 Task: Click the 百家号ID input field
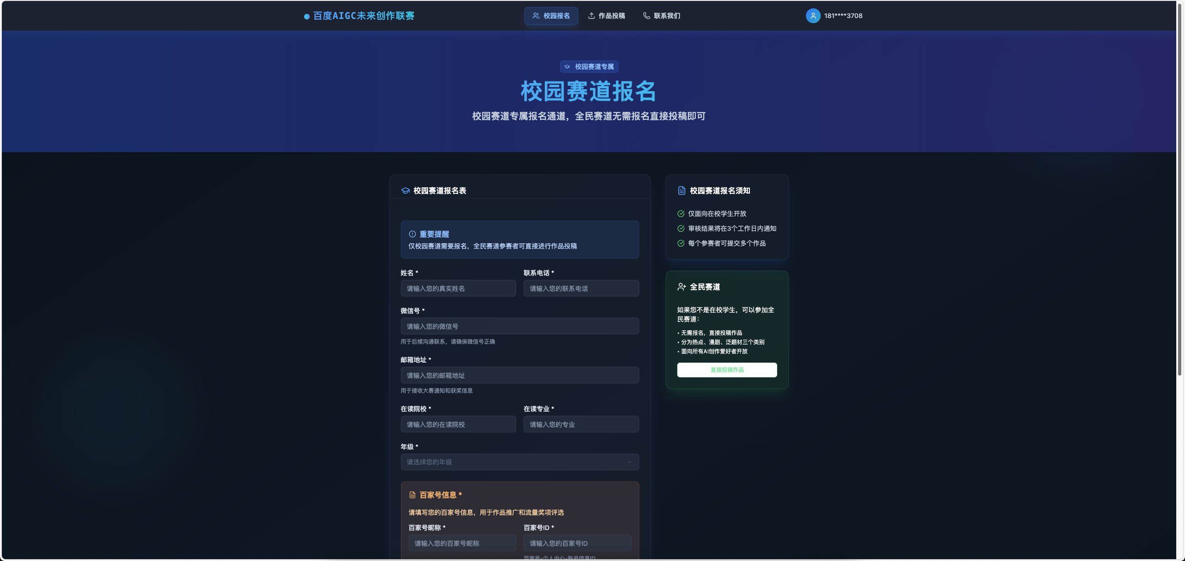(x=576, y=543)
